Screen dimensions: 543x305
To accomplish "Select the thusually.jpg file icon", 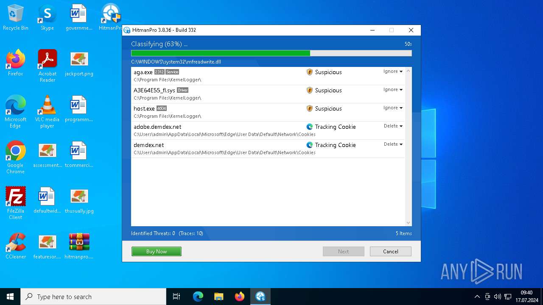I will [x=79, y=200].
